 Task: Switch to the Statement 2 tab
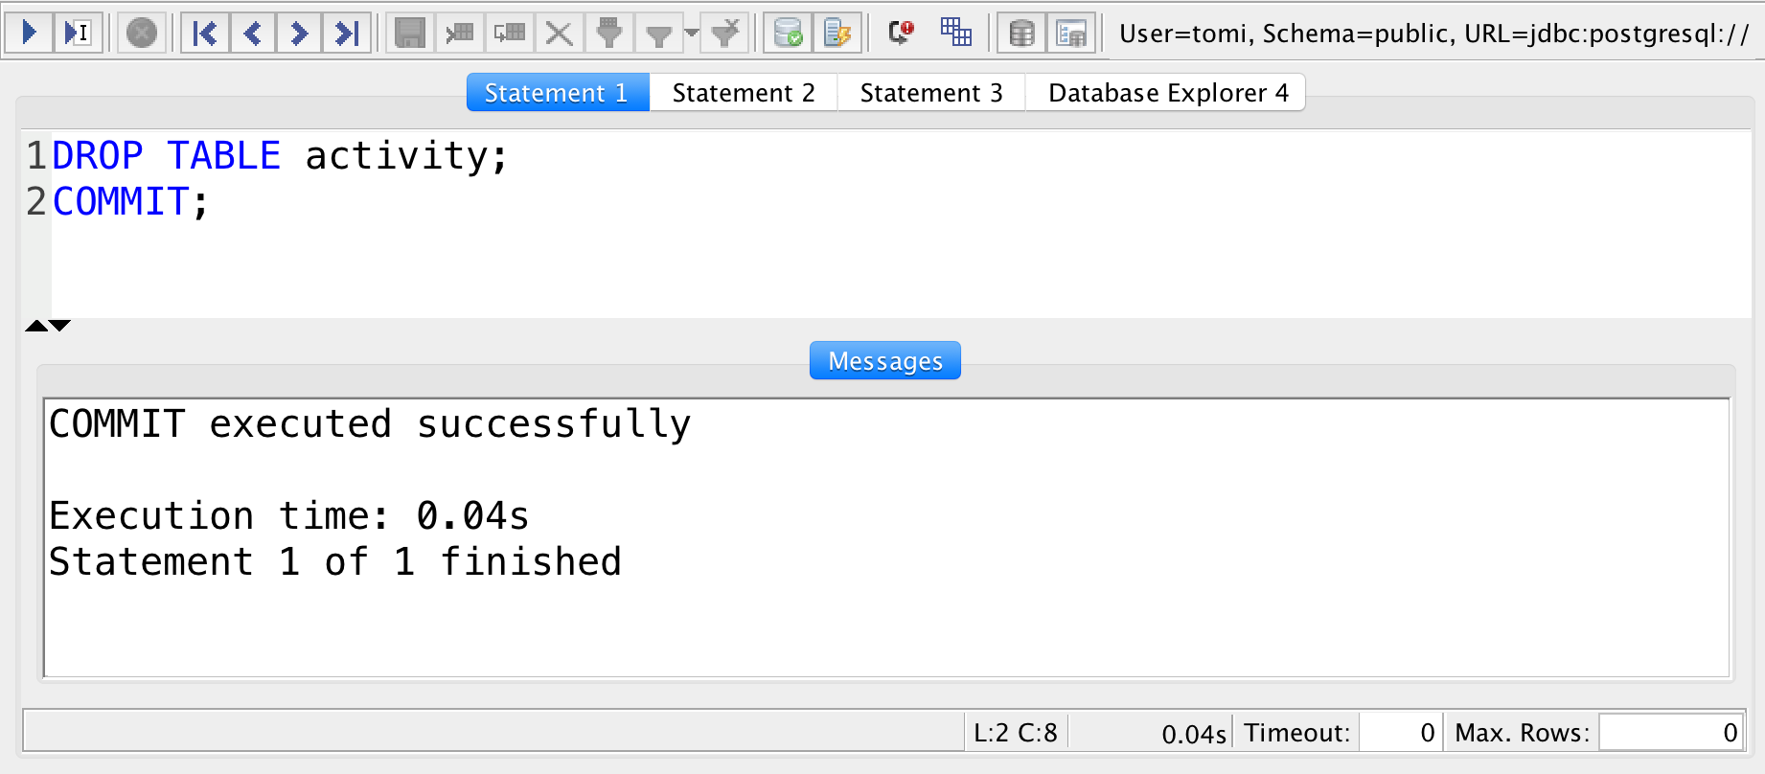(744, 92)
